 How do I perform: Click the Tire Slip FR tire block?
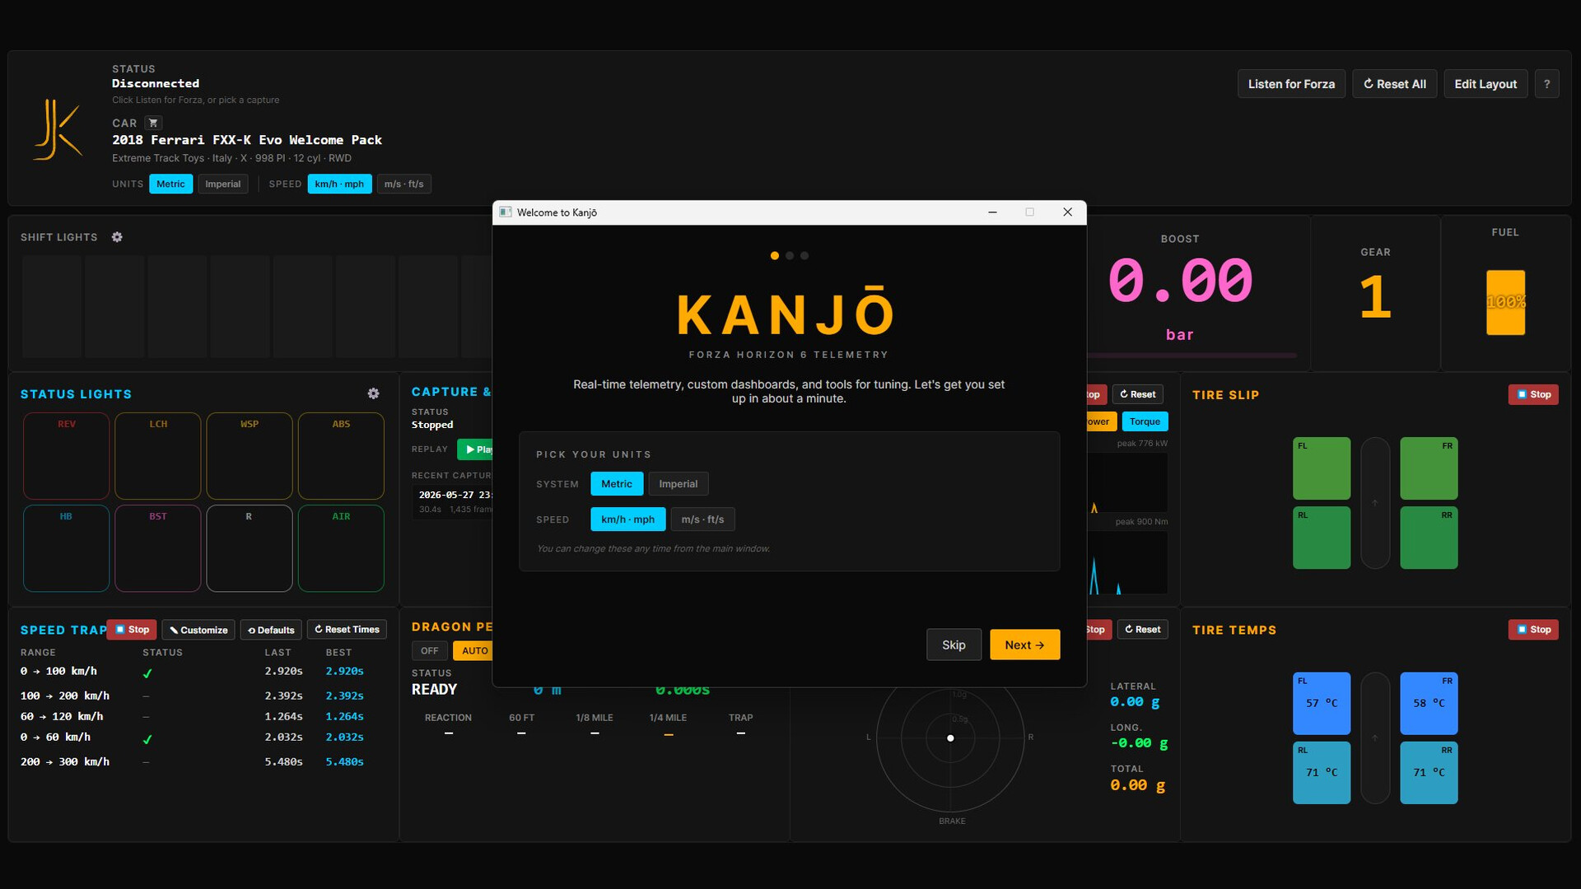(x=1429, y=468)
